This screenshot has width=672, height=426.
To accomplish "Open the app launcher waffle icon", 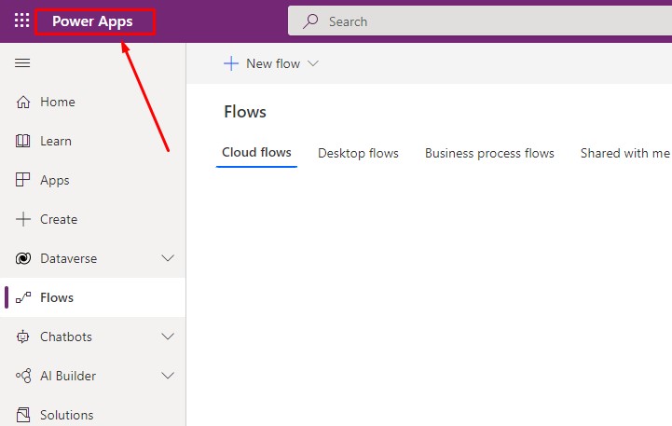I will pos(21,21).
